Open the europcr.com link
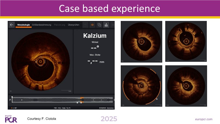This screenshot has height=124, width=220. 204,119
